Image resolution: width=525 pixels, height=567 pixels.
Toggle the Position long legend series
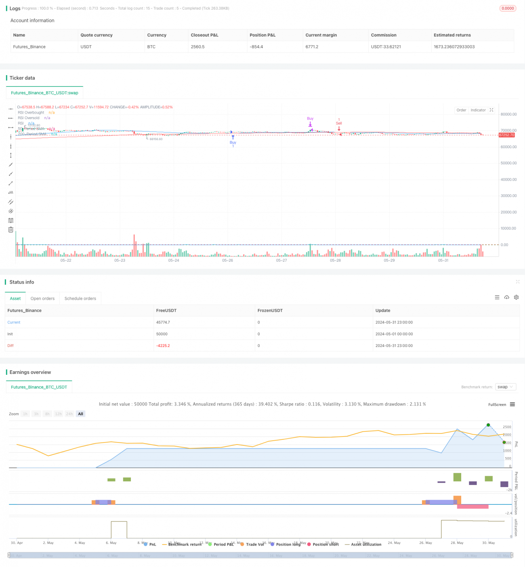point(286,544)
